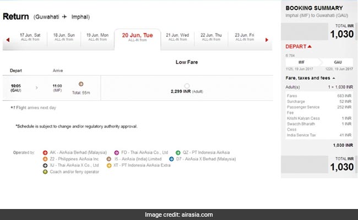Click the QZ PT Indonesia AirAsia legend icon
Viewport: 358px width, 220px height.
(x=178, y=152)
